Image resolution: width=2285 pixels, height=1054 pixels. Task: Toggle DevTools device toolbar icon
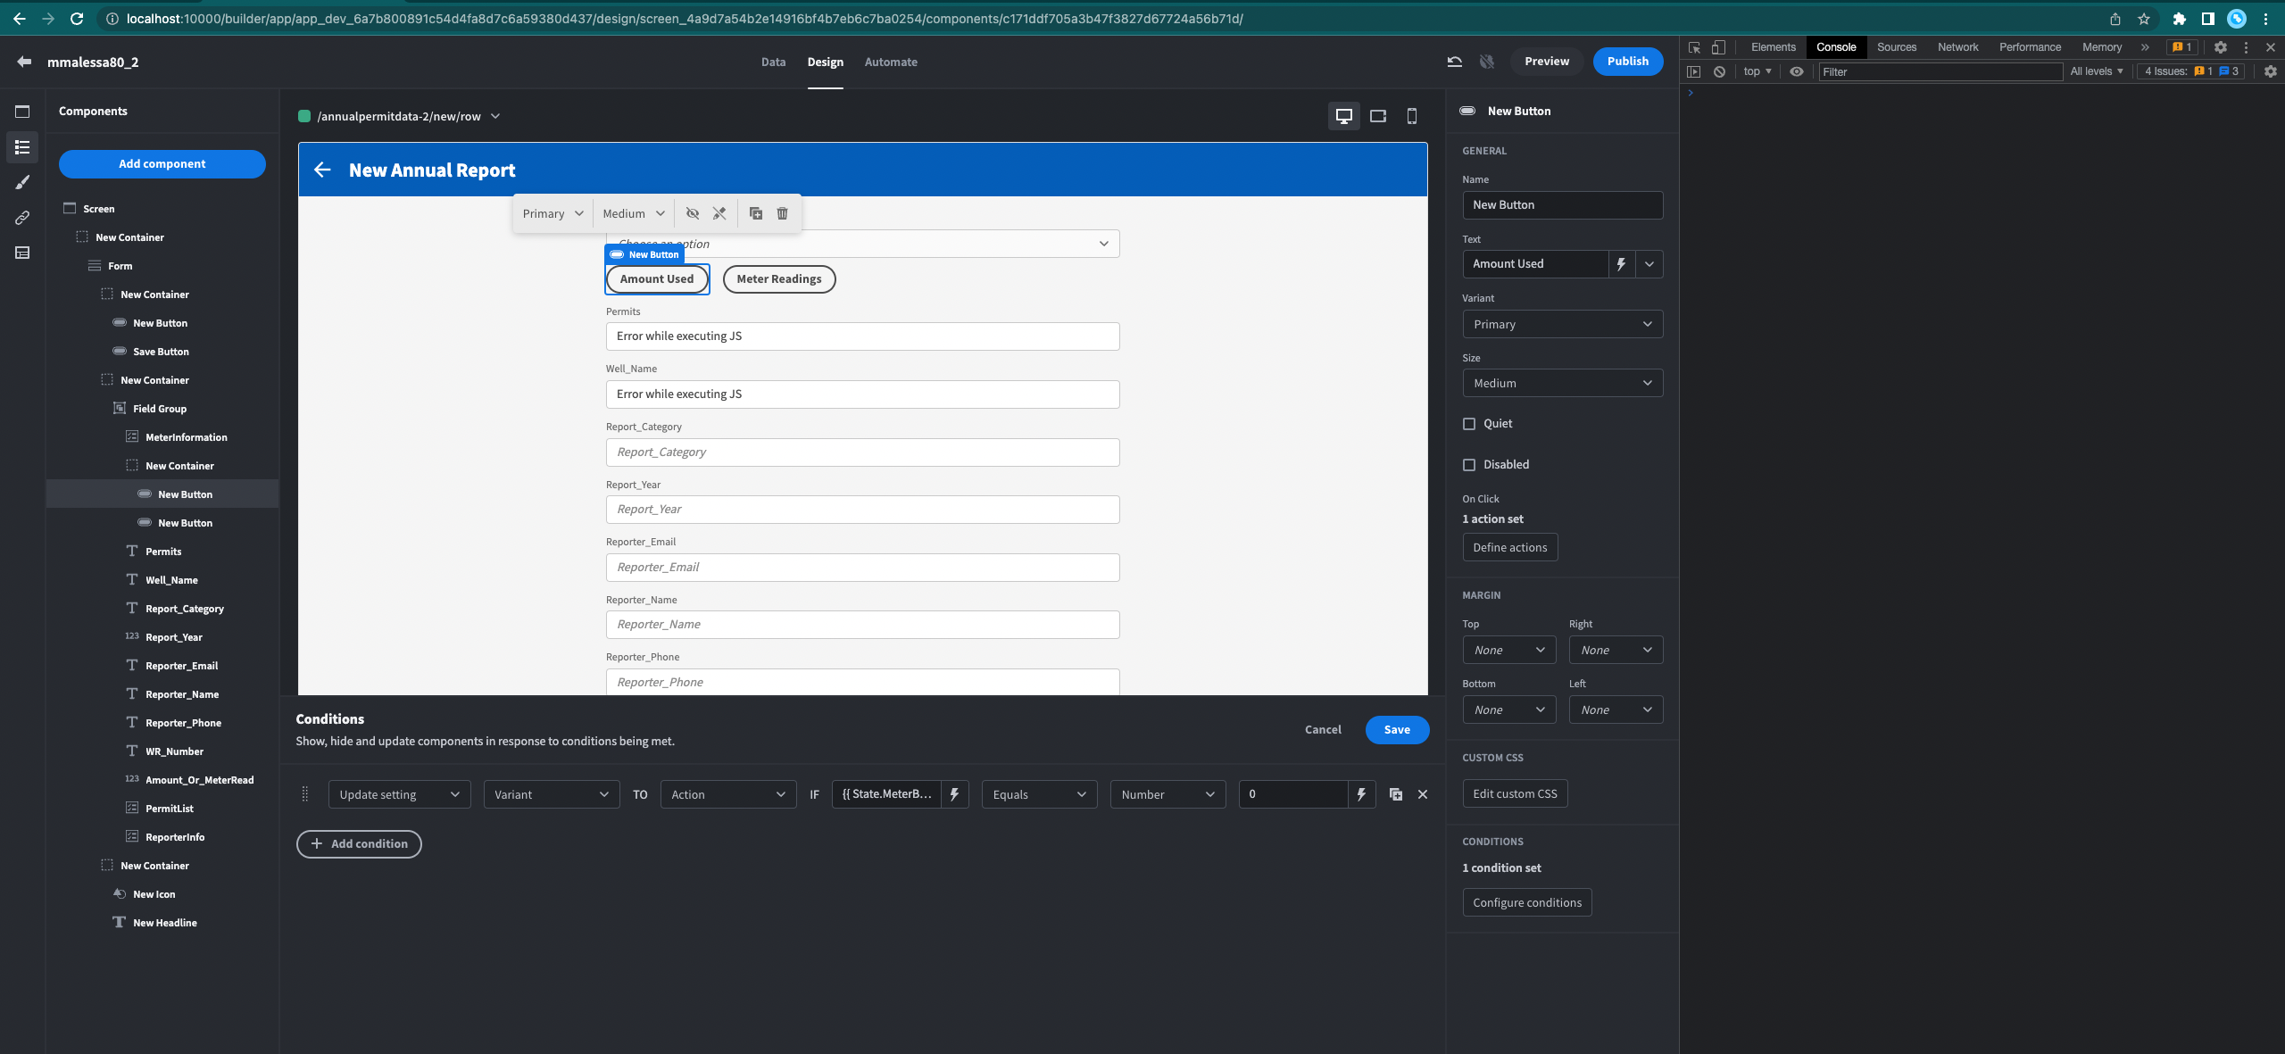coord(1718,47)
